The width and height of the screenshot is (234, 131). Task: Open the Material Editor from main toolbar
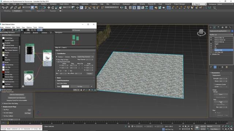(x=151, y=8)
